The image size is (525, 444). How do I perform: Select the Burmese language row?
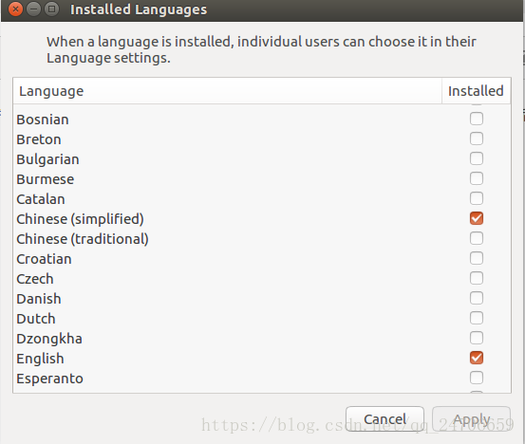(x=262, y=179)
